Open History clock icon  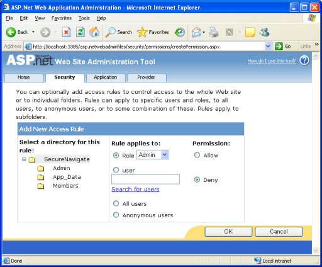[x=180, y=32]
